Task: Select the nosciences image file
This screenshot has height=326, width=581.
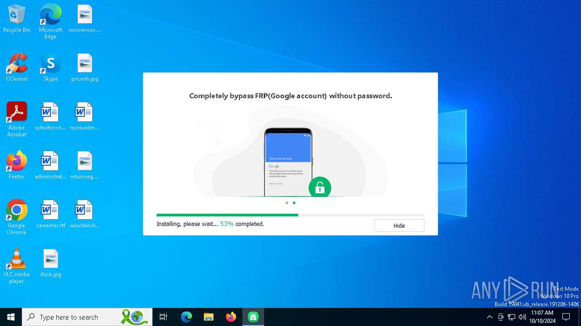Action: pyautogui.click(x=85, y=19)
